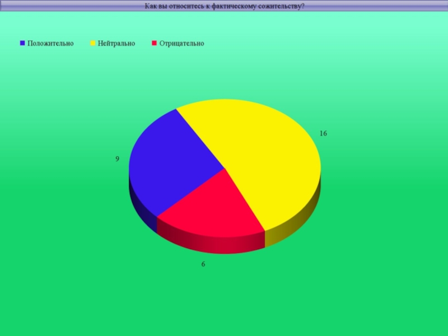Click the center point where pie slices meet

click(x=225, y=168)
